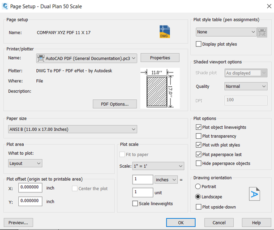Enable Plot upside-down checkbox
This screenshot has height=230, width=274.
coord(198,207)
